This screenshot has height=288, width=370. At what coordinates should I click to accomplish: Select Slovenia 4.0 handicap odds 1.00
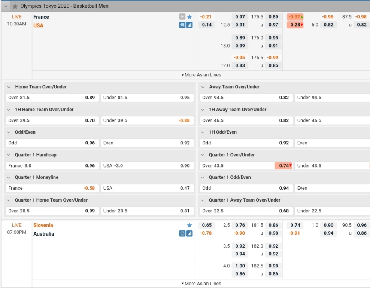tap(240, 266)
